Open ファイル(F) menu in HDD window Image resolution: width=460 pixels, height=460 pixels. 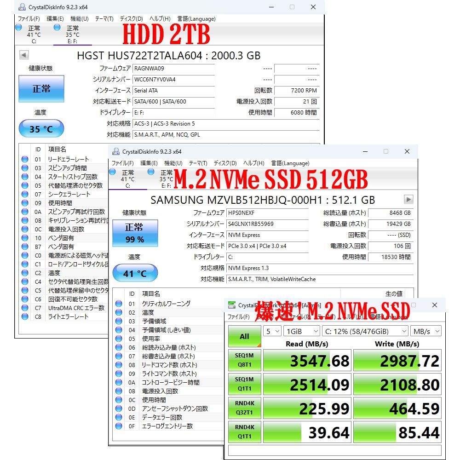(29, 19)
